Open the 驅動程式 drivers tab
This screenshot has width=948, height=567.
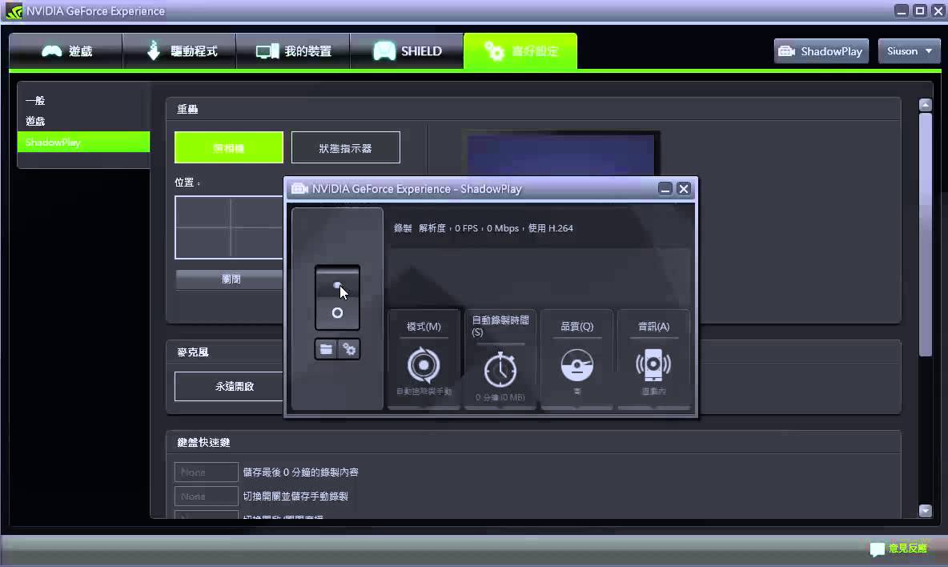[179, 51]
